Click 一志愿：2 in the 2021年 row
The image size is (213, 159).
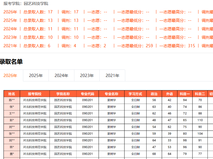point(97,46)
